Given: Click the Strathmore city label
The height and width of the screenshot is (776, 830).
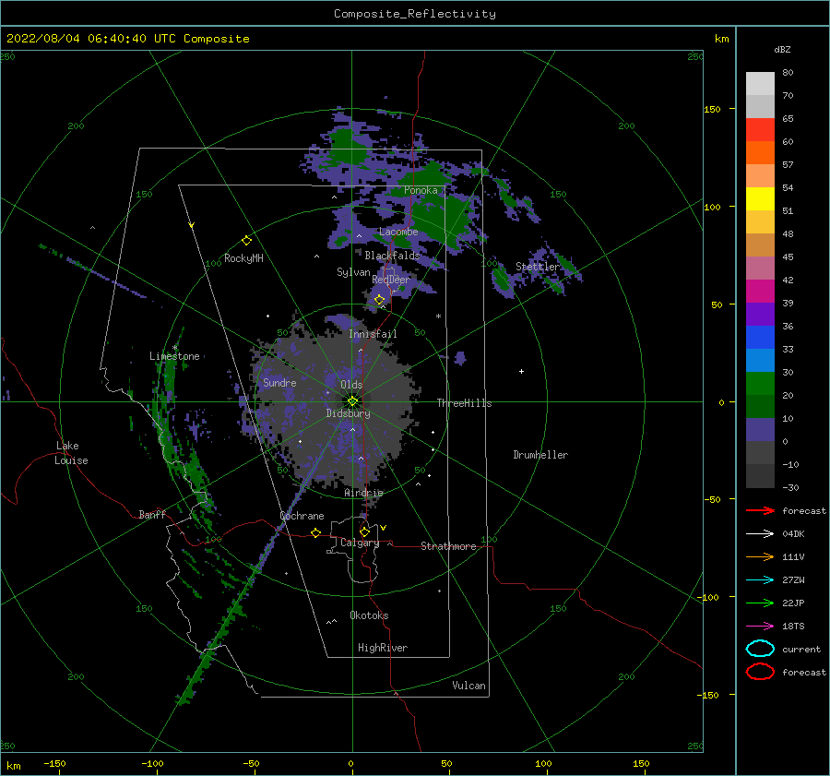Looking at the screenshot, I should click(x=448, y=546).
